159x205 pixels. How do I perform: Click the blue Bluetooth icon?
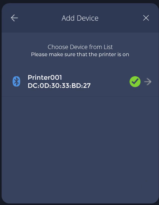[16, 81]
